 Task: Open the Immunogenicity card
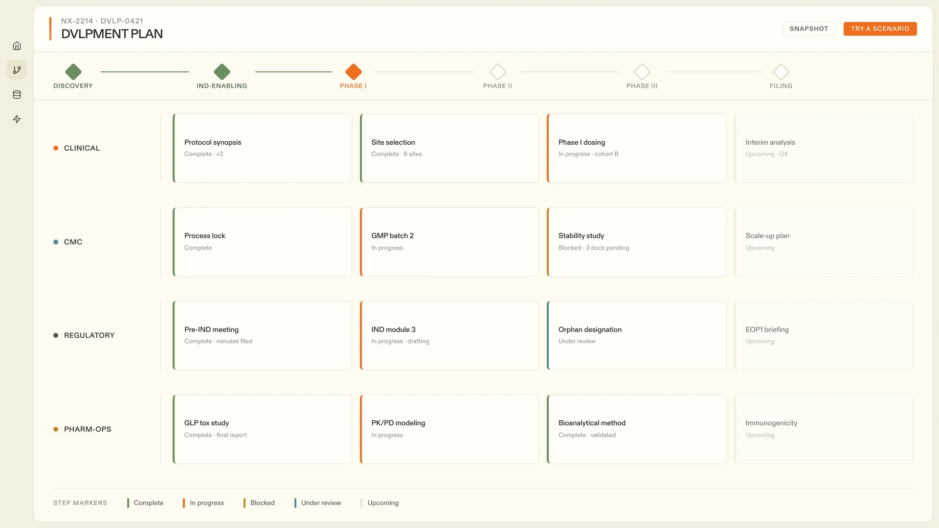pos(824,429)
